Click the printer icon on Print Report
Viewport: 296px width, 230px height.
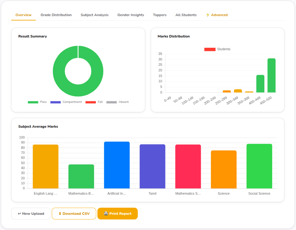(x=106, y=214)
